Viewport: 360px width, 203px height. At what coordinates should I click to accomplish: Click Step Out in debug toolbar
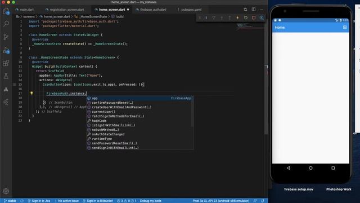[229, 17]
